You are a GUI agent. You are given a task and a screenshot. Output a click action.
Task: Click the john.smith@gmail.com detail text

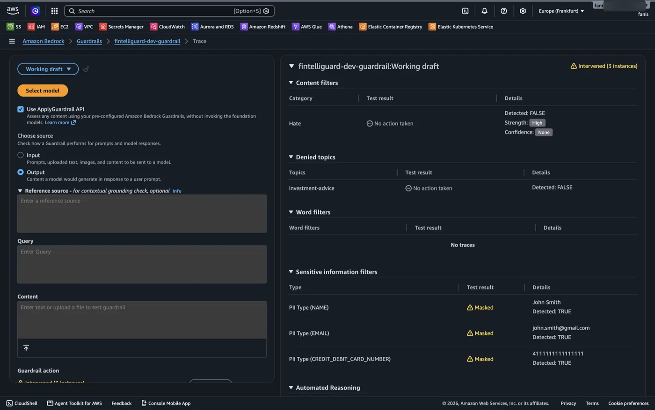point(561,328)
